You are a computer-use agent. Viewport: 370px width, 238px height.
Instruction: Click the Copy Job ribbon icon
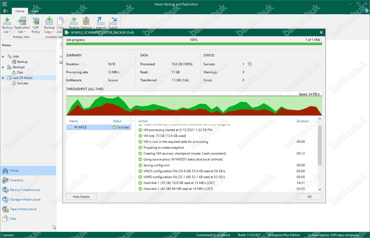[x=61, y=21]
